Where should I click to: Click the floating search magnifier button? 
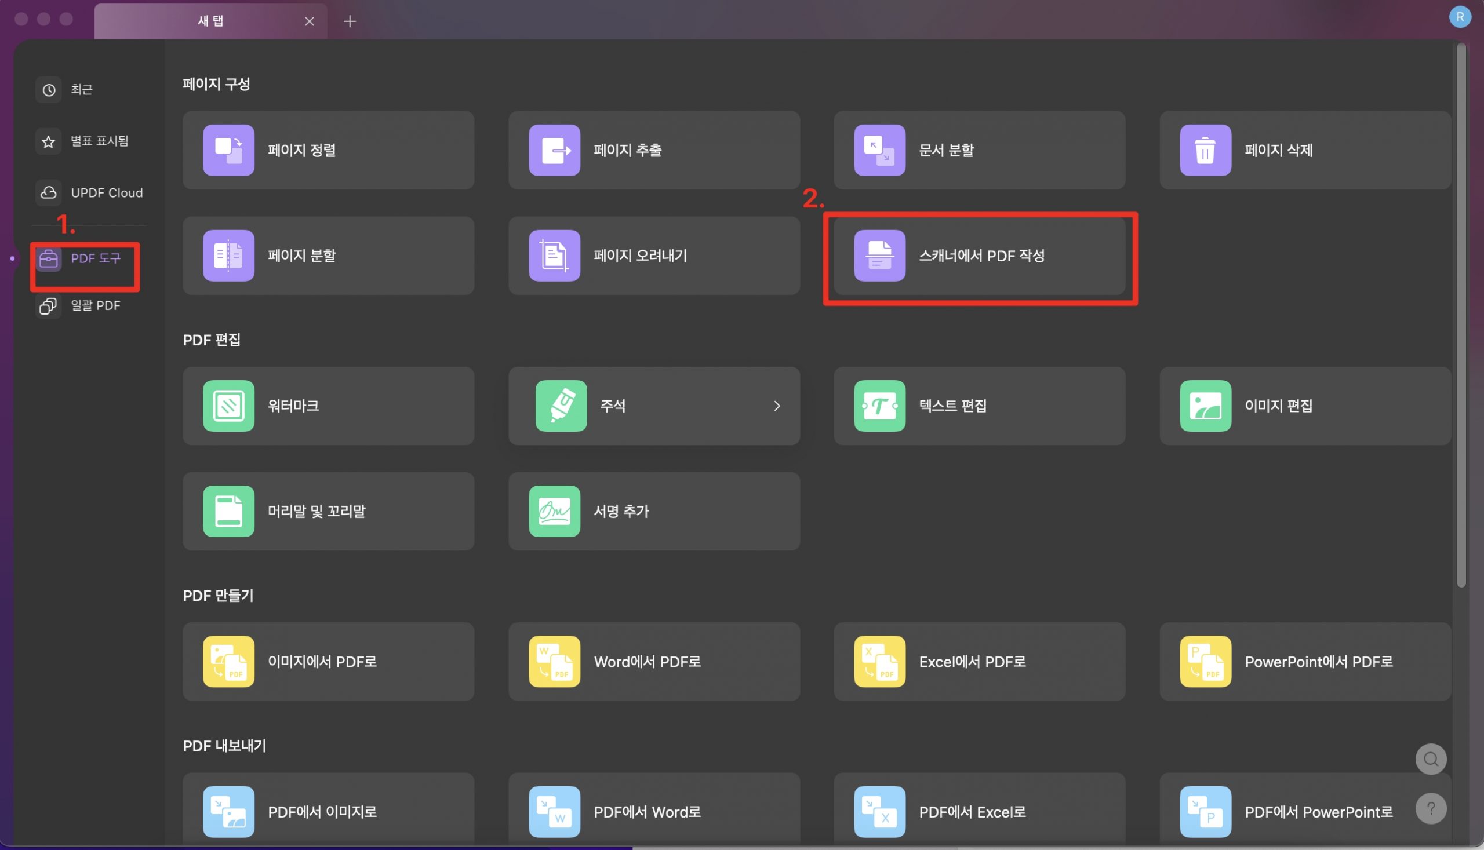pos(1431,759)
